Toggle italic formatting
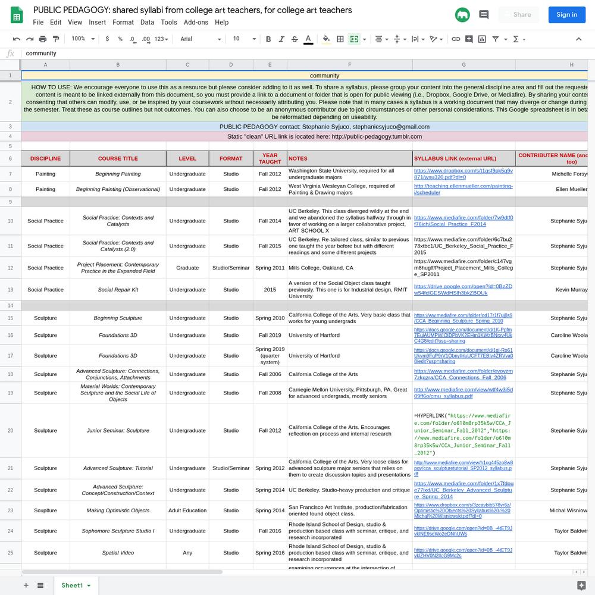This screenshot has width=595, height=595. click(281, 39)
